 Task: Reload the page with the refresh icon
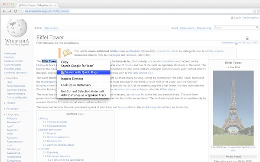pyautogui.click(x=16, y=11)
